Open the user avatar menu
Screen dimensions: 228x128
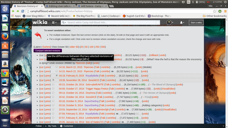point(170,22)
